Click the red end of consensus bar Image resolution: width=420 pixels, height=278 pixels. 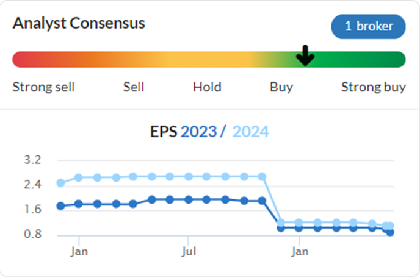tap(20, 59)
